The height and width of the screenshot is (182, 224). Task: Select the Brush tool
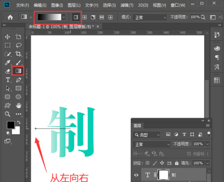pyautogui.click(x=18, y=62)
